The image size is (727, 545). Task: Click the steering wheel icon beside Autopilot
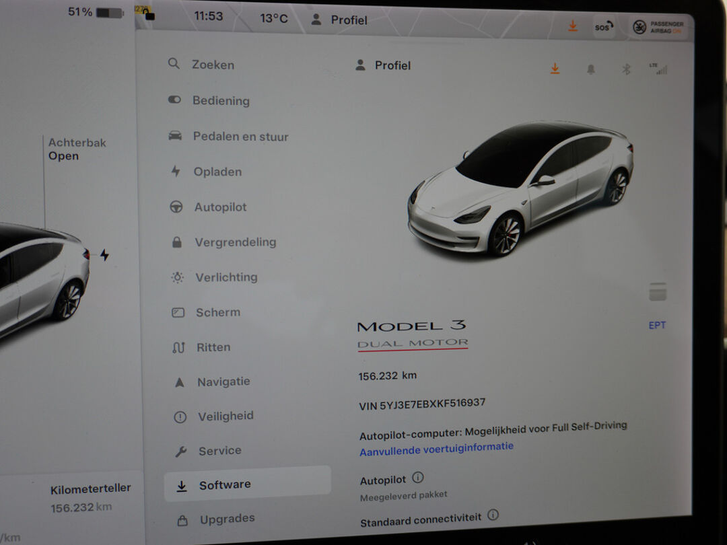[x=176, y=207]
